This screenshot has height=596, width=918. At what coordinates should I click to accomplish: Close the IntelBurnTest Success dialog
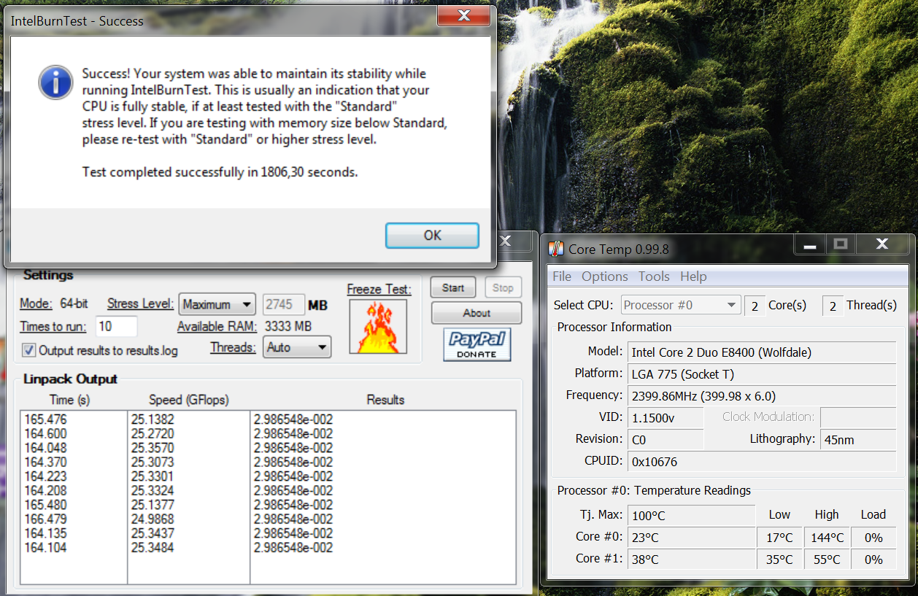(x=463, y=15)
